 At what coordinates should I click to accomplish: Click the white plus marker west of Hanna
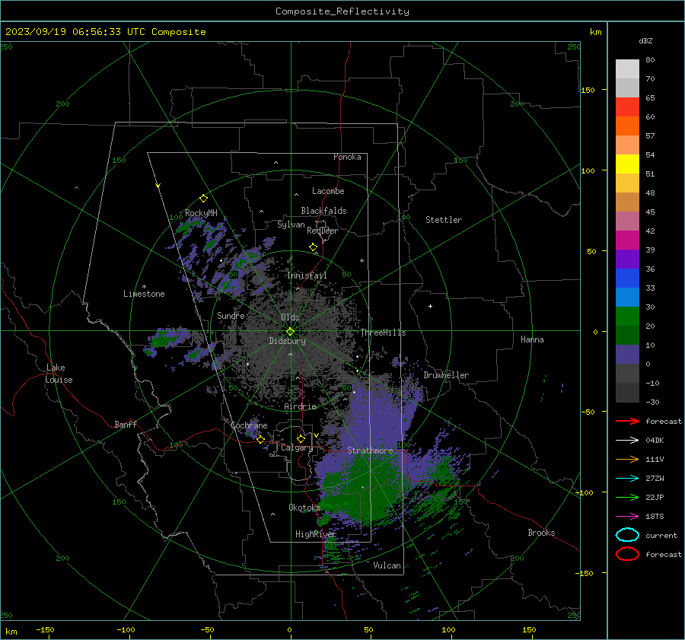(430, 306)
